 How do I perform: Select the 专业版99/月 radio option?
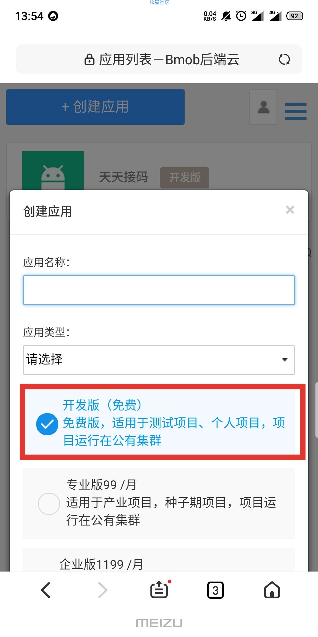[49, 504]
